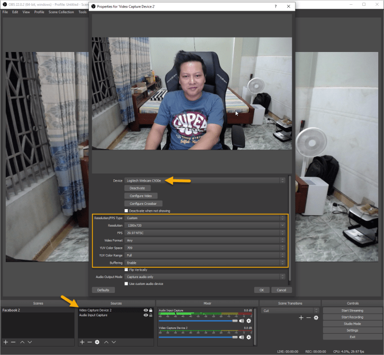
Task: Check the Flip Vertically option
Action: click(127, 270)
